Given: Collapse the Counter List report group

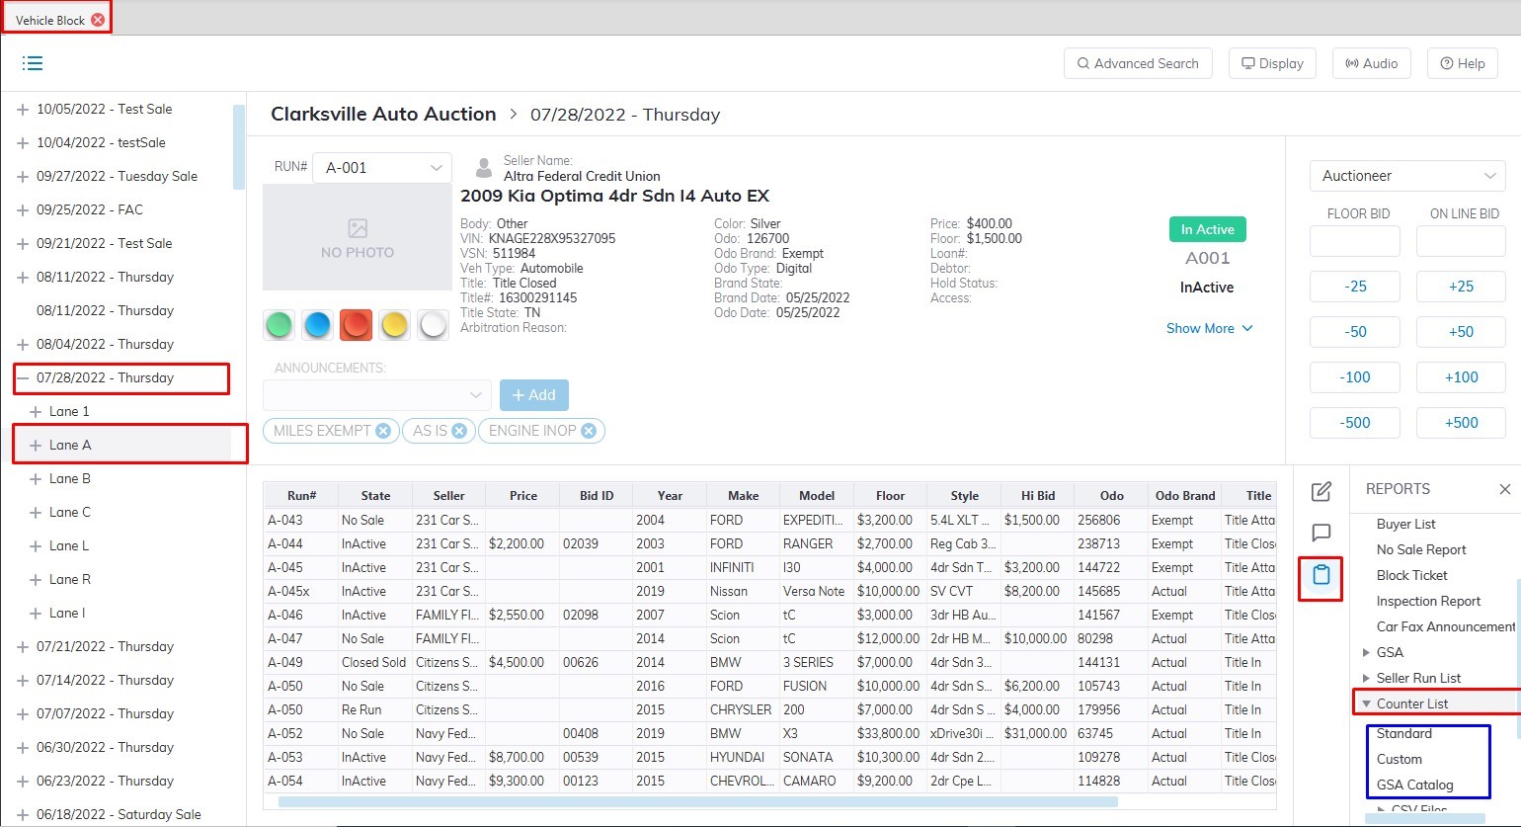Looking at the screenshot, I should (1367, 704).
